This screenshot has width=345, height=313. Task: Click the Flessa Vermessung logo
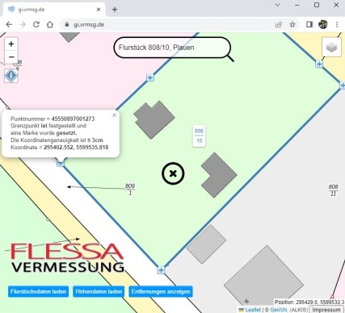67,257
